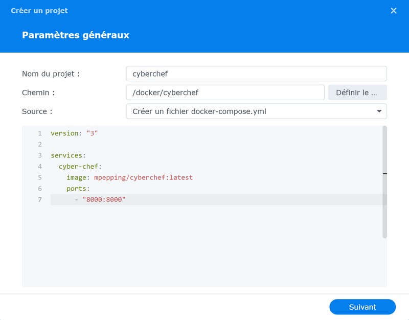The height and width of the screenshot is (320, 409).
Task: Click the dark marker on the editor overview ruler
Action: [x=385, y=174]
